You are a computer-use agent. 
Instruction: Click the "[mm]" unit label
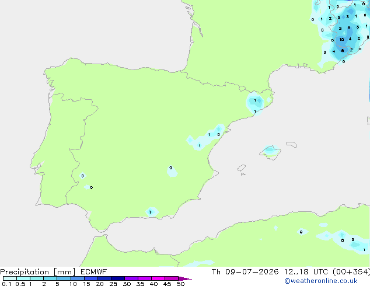[x=64, y=272]
